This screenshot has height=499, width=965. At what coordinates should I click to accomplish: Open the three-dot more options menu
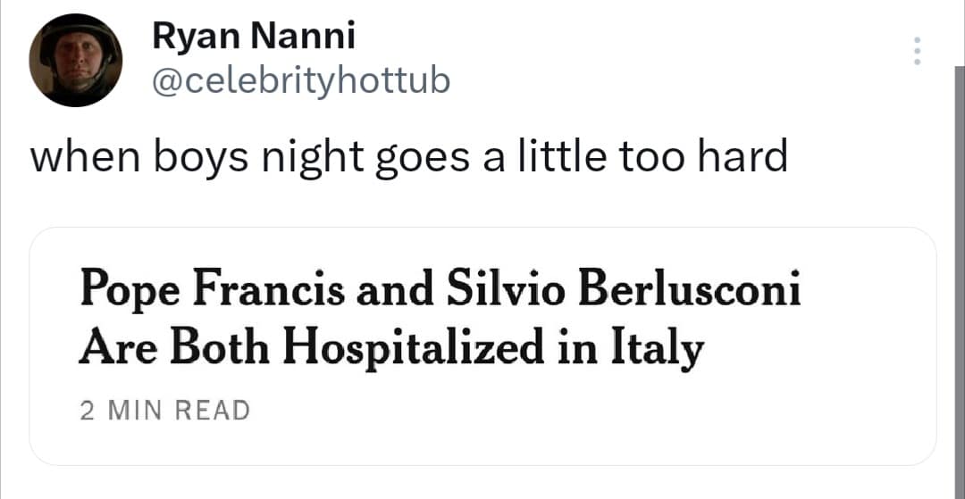(x=916, y=52)
